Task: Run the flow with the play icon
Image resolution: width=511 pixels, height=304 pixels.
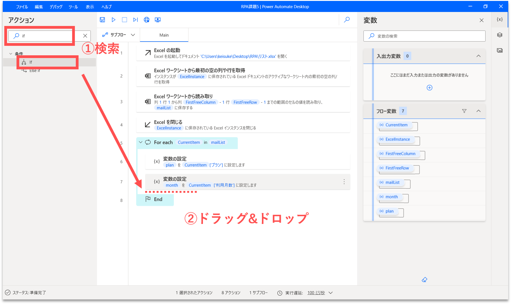Action: 113,20
